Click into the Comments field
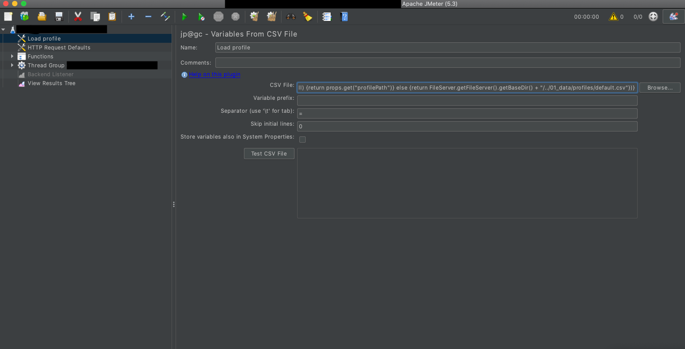This screenshot has height=349, width=685. pos(448,62)
